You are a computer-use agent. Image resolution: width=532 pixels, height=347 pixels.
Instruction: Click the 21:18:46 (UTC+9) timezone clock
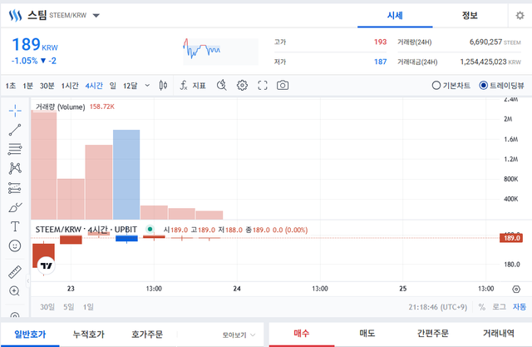438,307
